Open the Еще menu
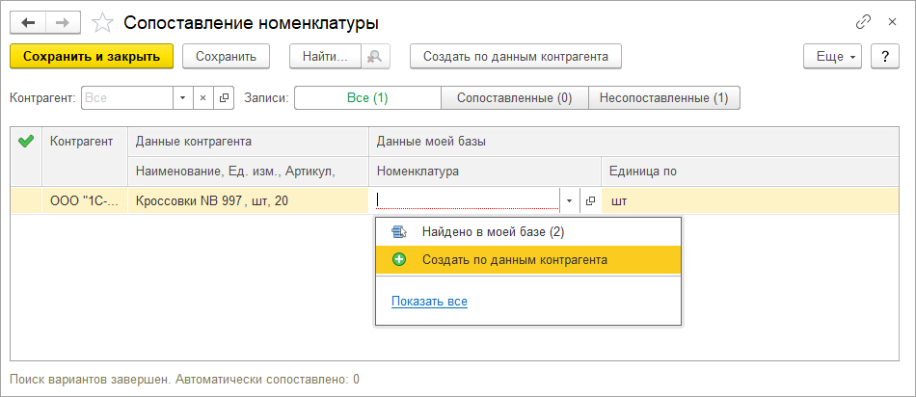This screenshot has height=397, width=916. [x=830, y=57]
